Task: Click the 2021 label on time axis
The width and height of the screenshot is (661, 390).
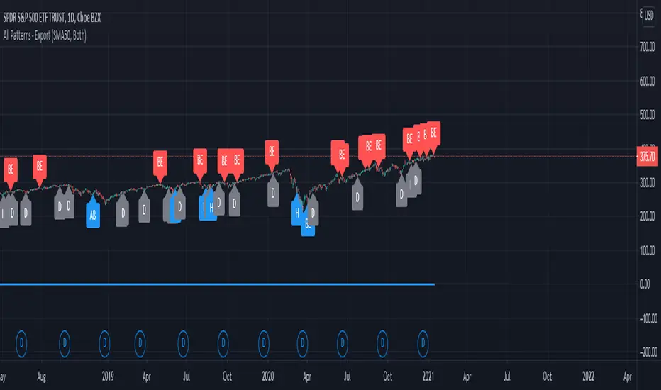Action: (x=428, y=376)
